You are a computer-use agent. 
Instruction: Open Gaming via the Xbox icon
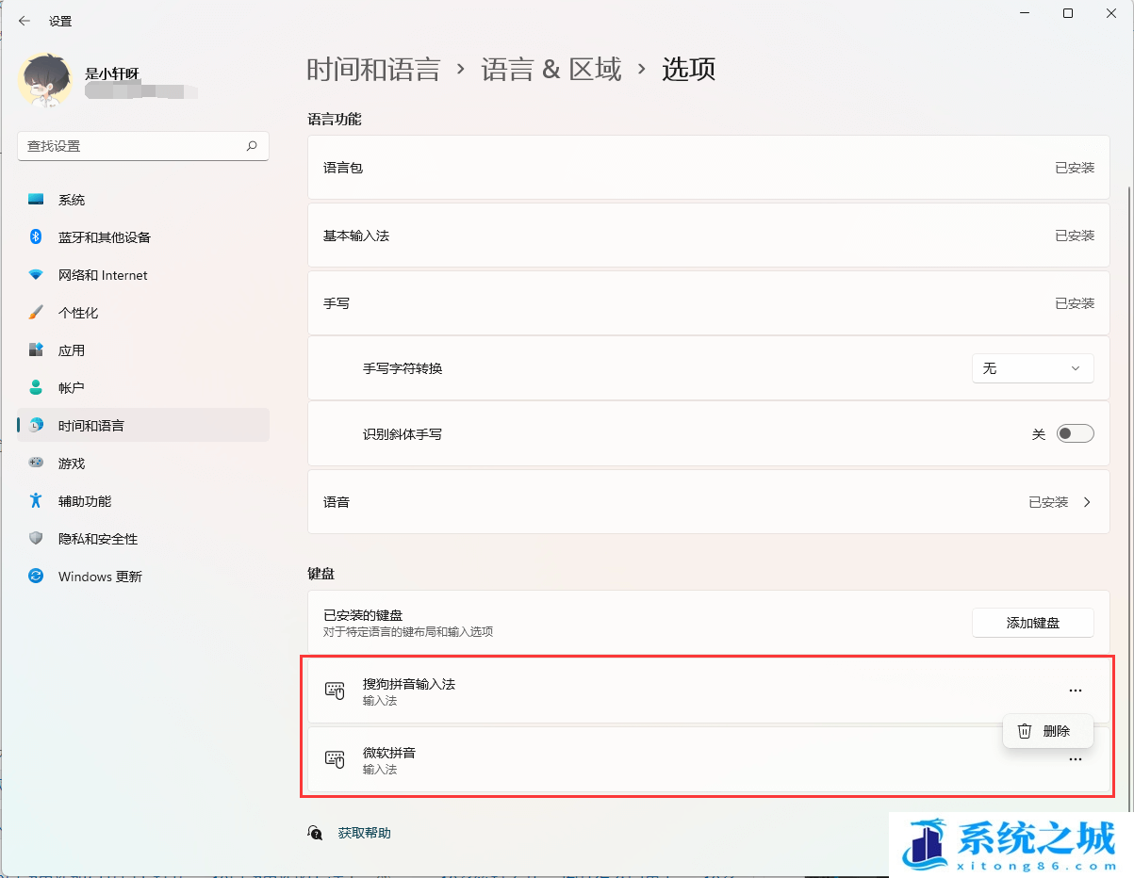point(34,463)
